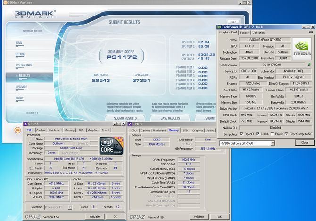This screenshot has height=221, width=316.
Task: Click the 3DMark Vantage logo
Action: pos(34,15)
